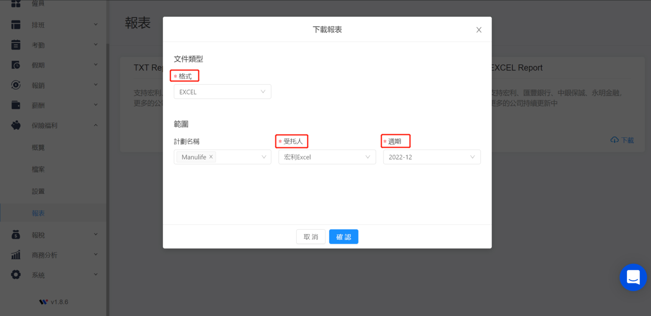Open the 報稅 tax filing icon
Image resolution: width=651 pixels, height=316 pixels.
[x=16, y=234]
